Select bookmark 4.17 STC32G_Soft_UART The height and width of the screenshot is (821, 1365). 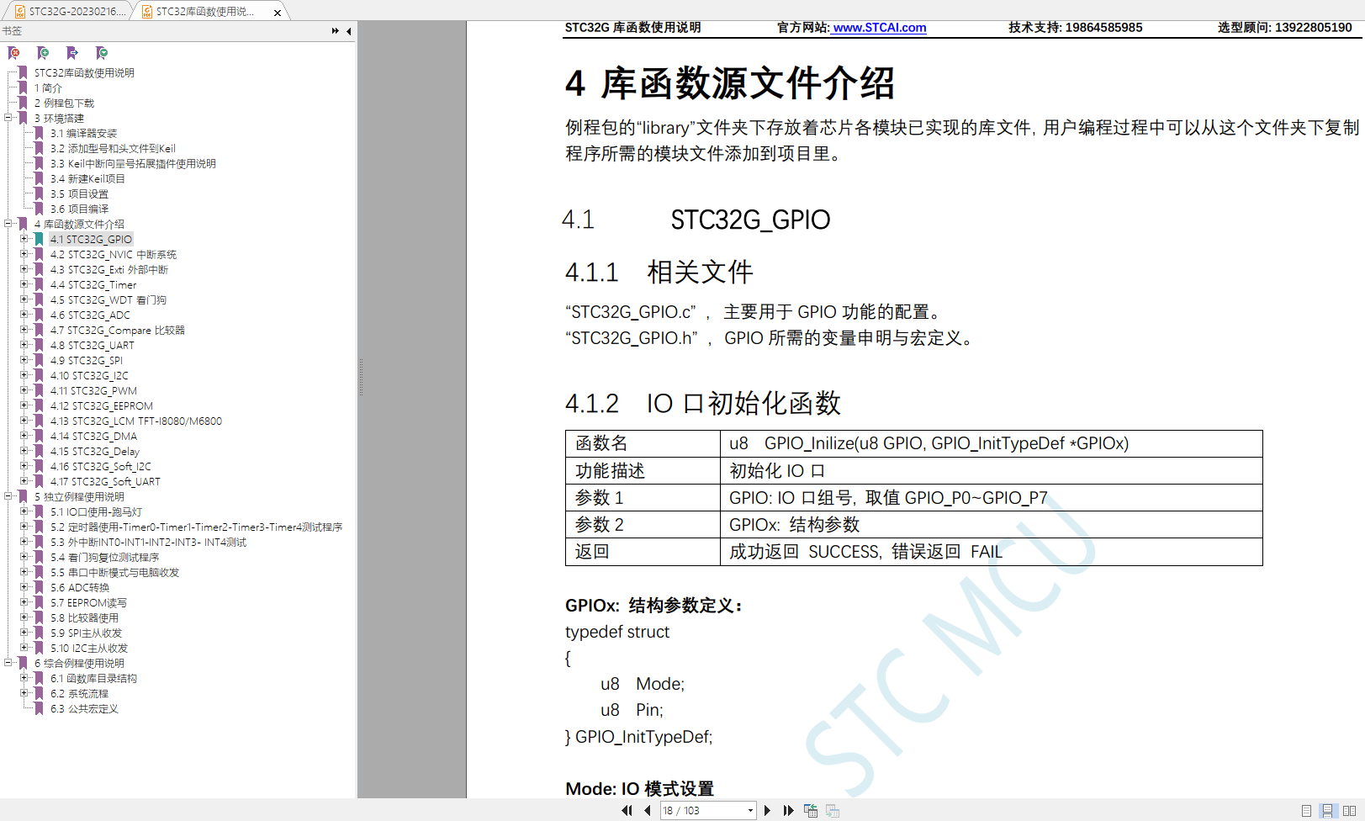point(105,481)
